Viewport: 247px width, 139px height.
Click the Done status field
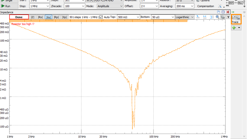click(x=19, y=17)
